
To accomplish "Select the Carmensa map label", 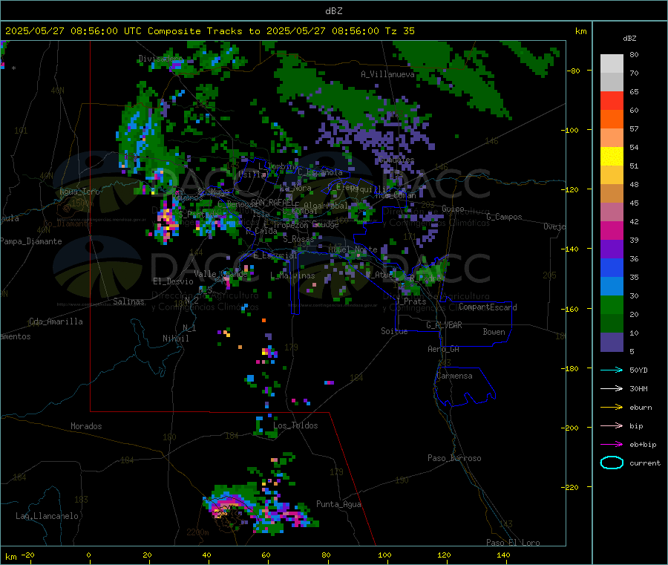I will (454, 376).
